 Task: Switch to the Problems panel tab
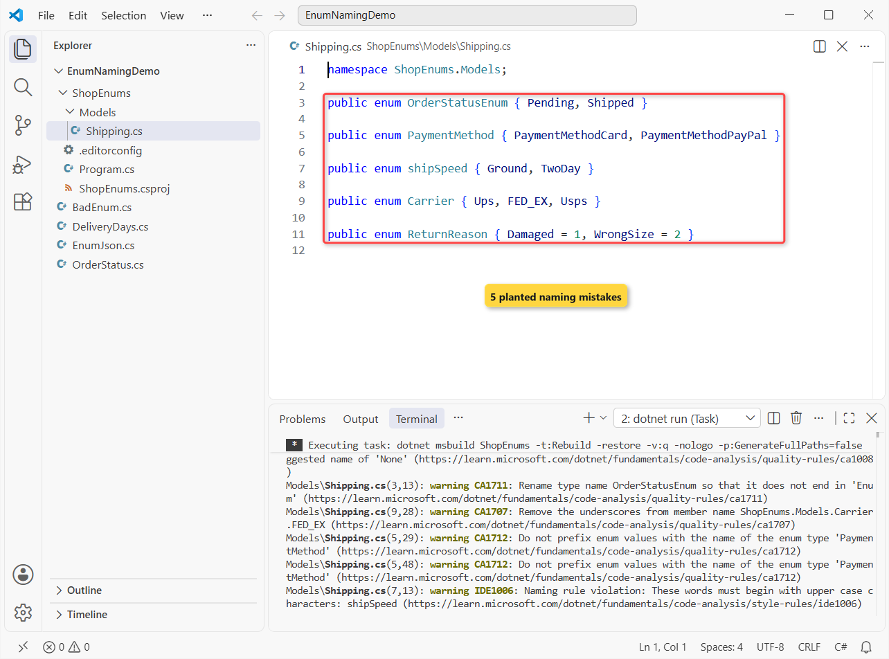coord(303,419)
